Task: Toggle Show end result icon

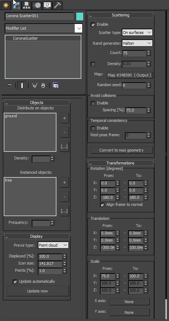Action: (x=22, y=85)
